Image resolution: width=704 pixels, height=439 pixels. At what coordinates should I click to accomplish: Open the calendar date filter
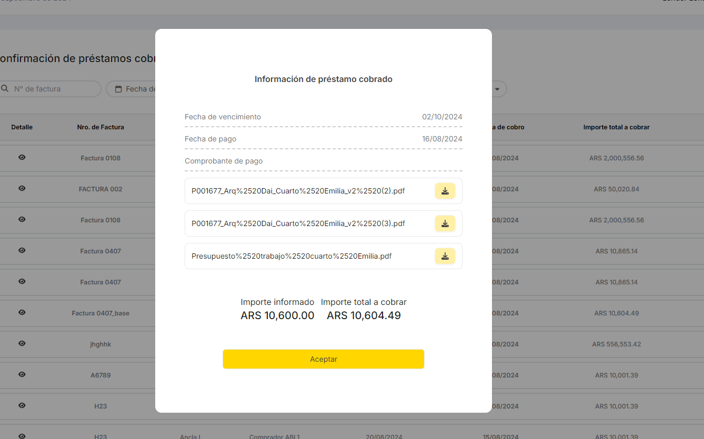click(x=118, y=89)
